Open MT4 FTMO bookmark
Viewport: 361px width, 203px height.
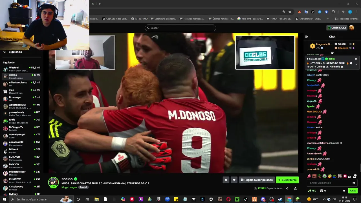tap(140, 19)
